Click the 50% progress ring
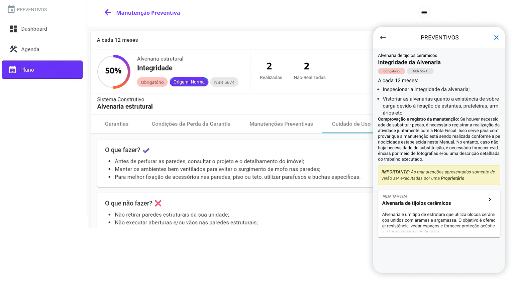 pos(113,71)
